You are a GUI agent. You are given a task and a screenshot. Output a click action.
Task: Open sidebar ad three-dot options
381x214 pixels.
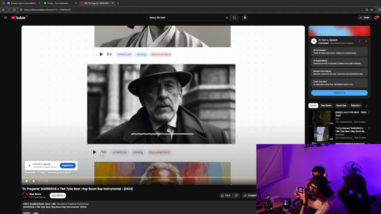[x=359, y=41]
